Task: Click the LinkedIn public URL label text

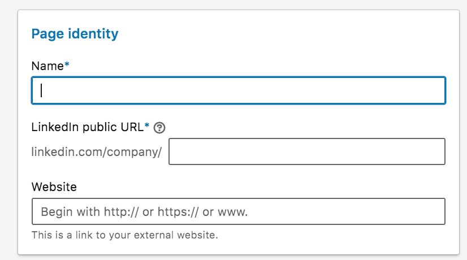Action: tap(88, 127)
